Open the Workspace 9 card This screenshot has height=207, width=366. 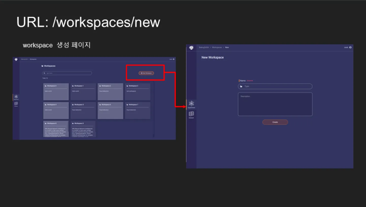[83, 129]
